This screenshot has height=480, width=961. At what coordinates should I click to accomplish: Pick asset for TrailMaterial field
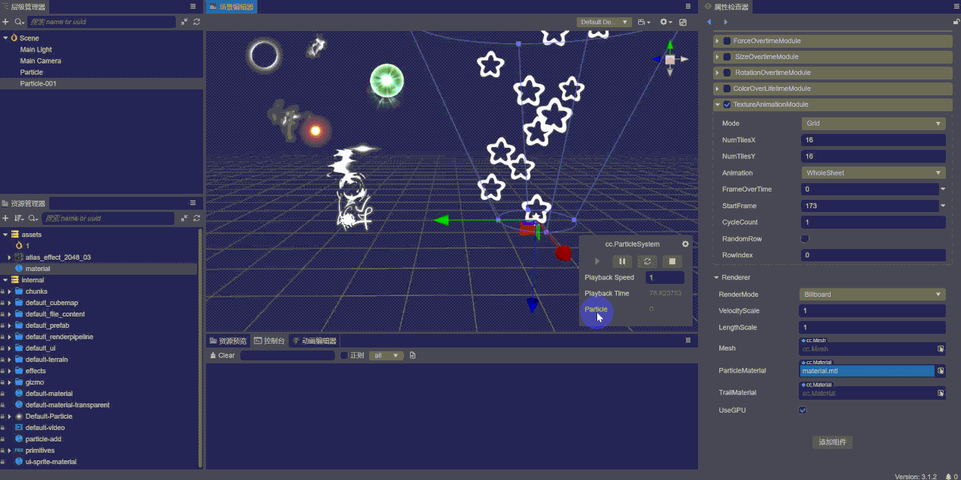[941, 393]
